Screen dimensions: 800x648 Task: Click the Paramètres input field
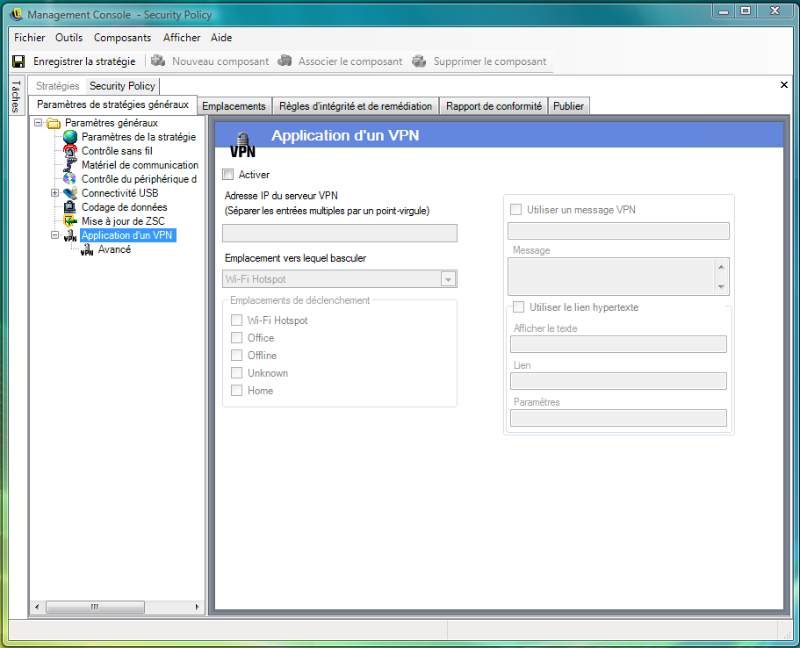[618, 418]
